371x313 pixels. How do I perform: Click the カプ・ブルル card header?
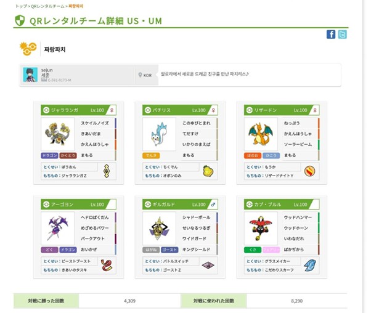pyautogui.click(x=282, y=204)
